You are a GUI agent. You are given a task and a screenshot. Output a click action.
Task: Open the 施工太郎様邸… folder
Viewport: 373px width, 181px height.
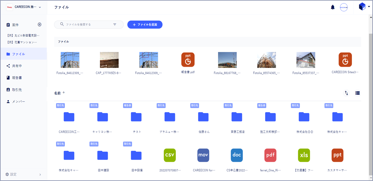270,117
